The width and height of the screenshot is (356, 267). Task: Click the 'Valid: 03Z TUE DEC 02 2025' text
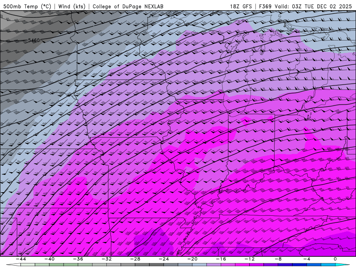point(314,6)
